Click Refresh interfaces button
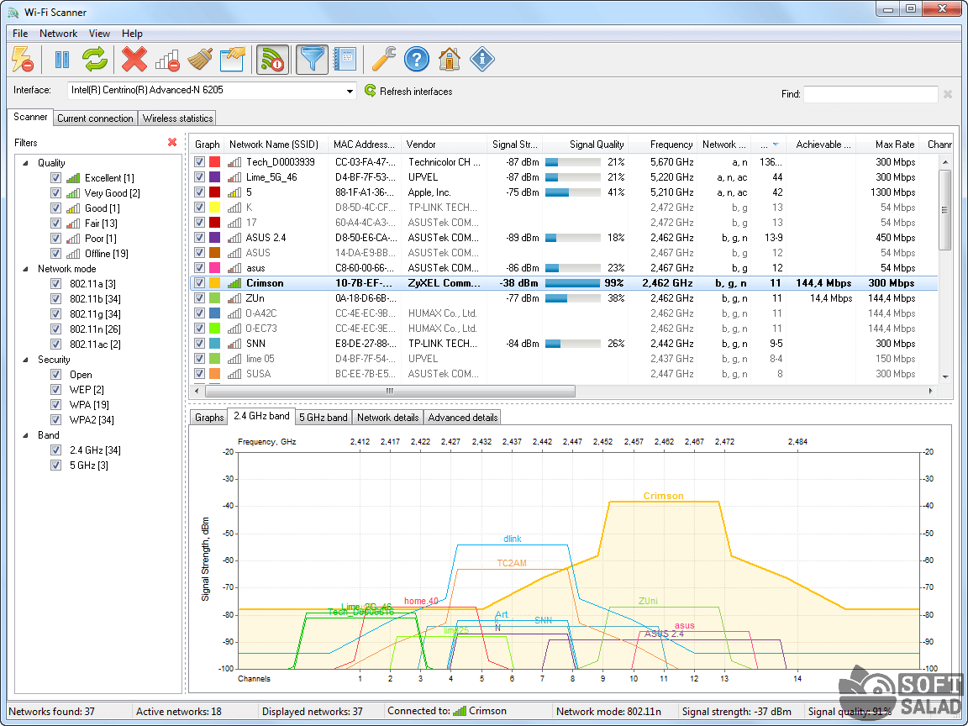The image size is (968, 726). coord(408,92)
